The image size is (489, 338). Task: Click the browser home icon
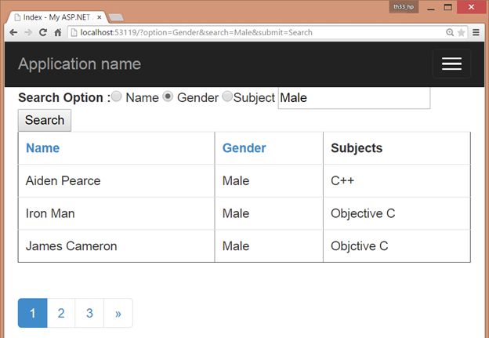tap(58, 32)
